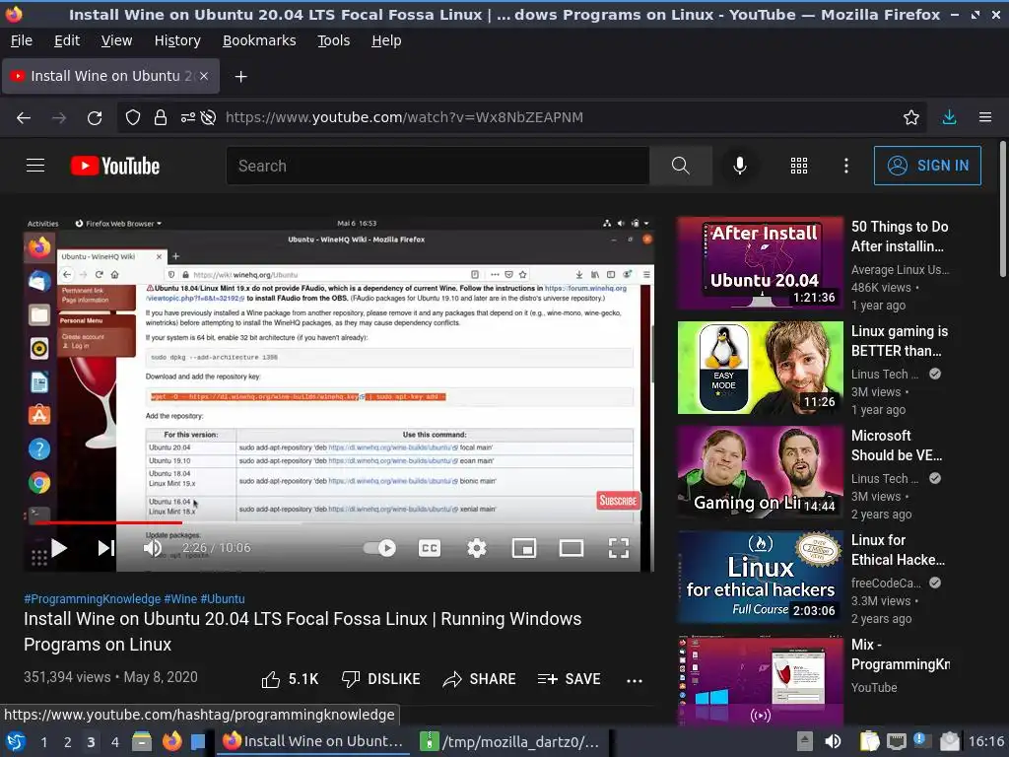The width and height of the screenshot is (1009, 757).
Task: Open more actions ellipsis under video
Action: pyautogui.click(x=635, y=680)
